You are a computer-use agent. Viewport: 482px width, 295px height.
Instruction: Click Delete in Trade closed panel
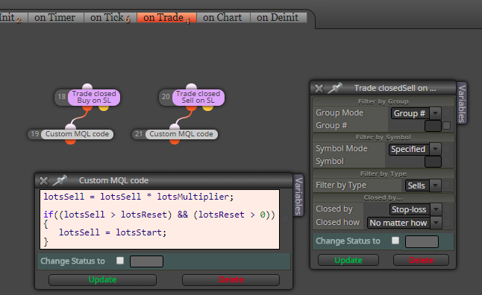(x=421, y=260)
